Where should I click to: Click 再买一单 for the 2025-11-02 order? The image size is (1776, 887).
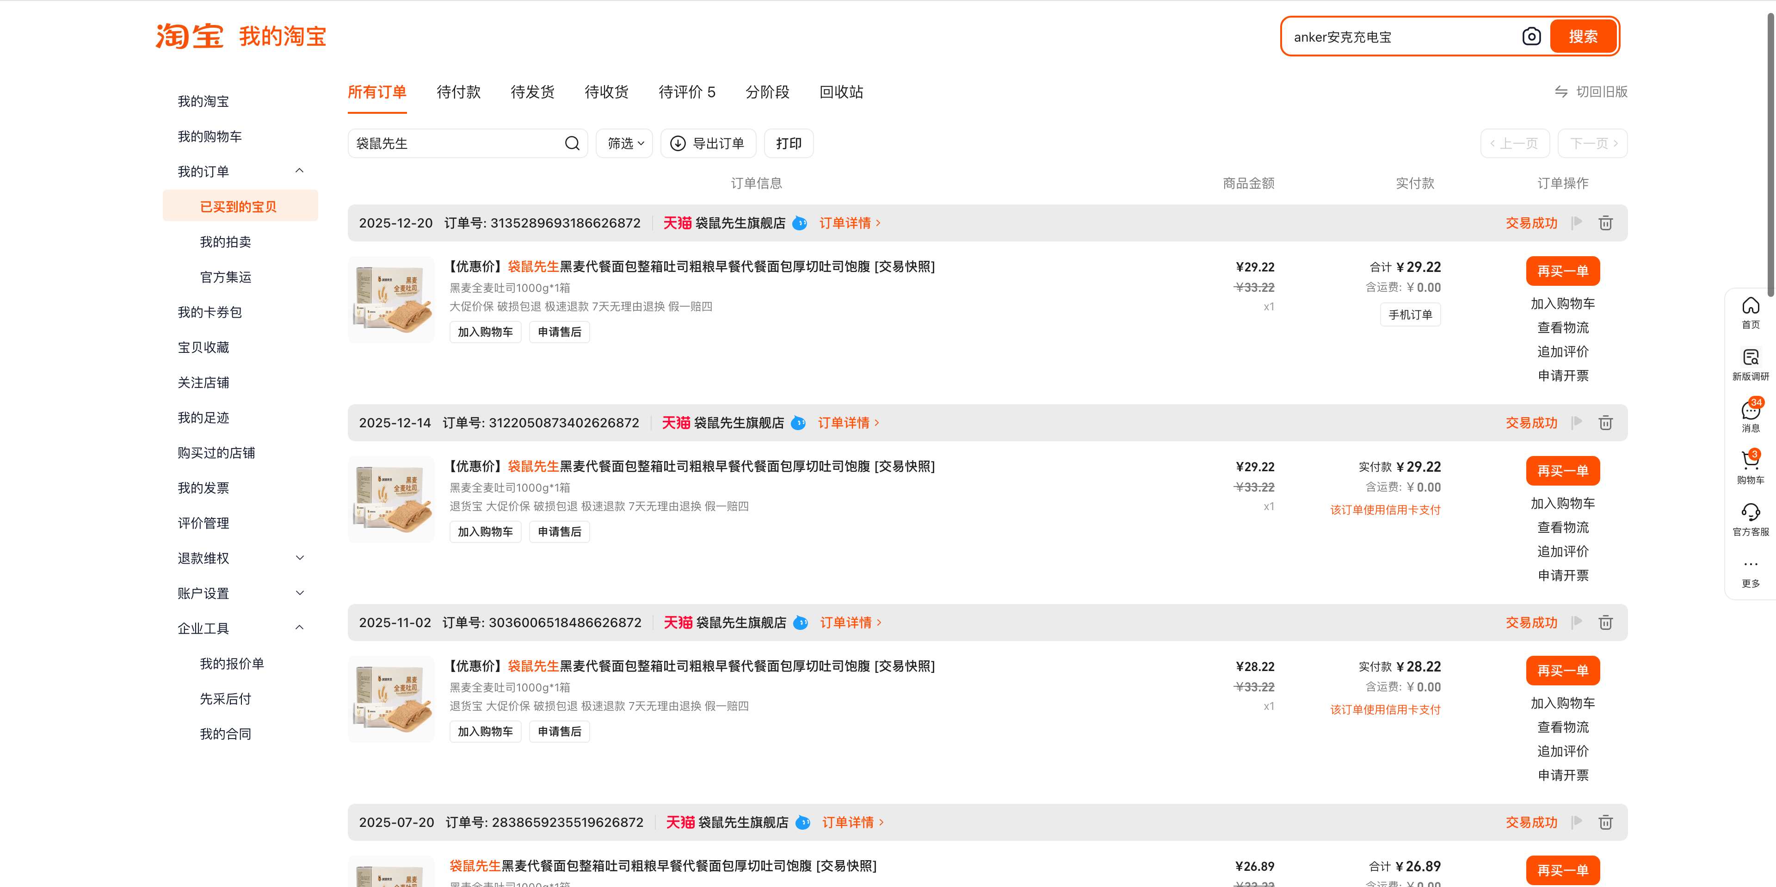pos(1562,670)
